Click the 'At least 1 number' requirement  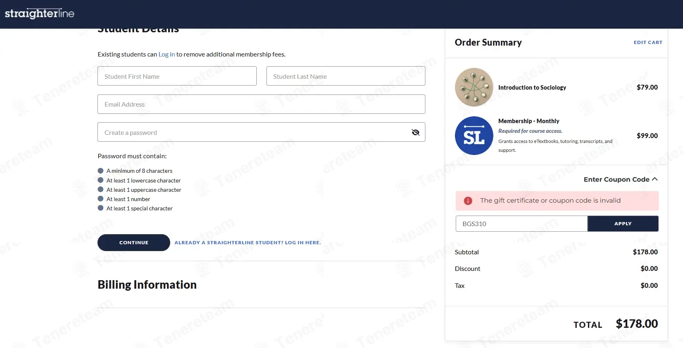128,199
